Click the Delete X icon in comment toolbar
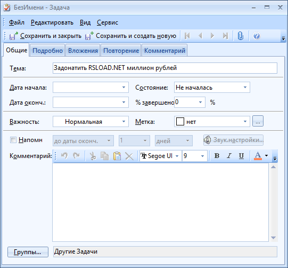 [x=129, y=156]
